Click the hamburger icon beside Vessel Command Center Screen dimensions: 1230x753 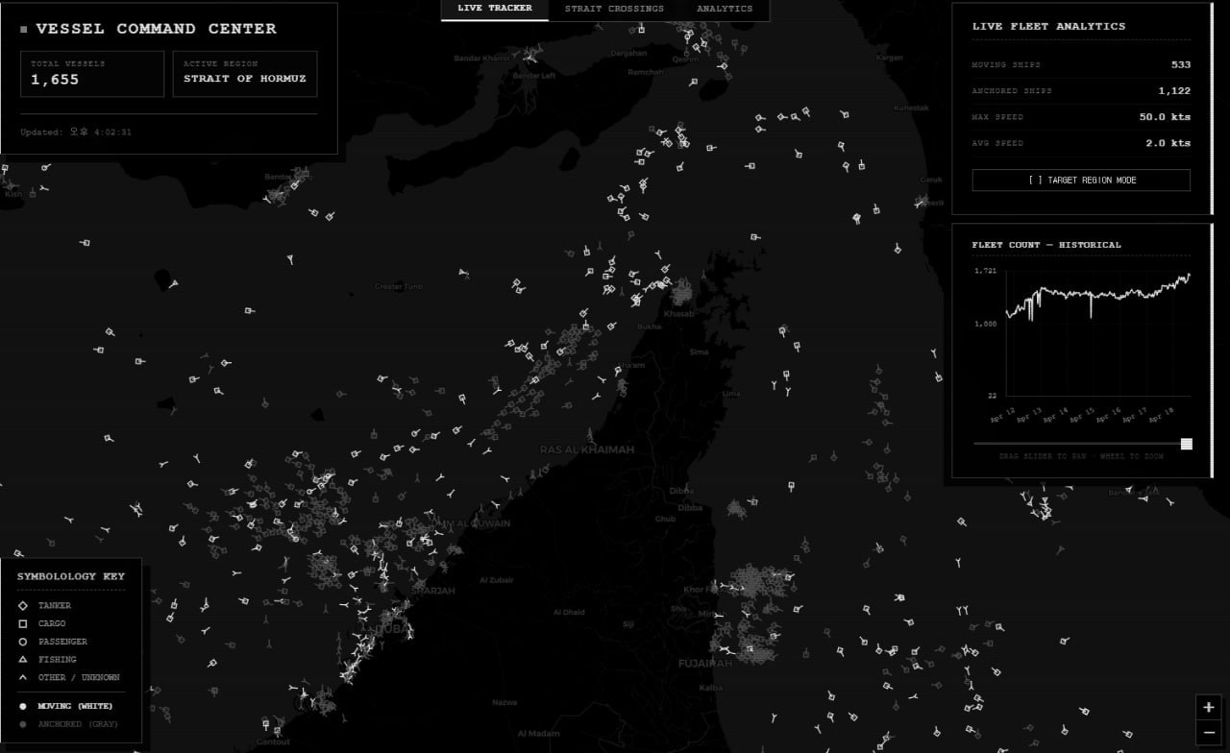coord(24,30)
